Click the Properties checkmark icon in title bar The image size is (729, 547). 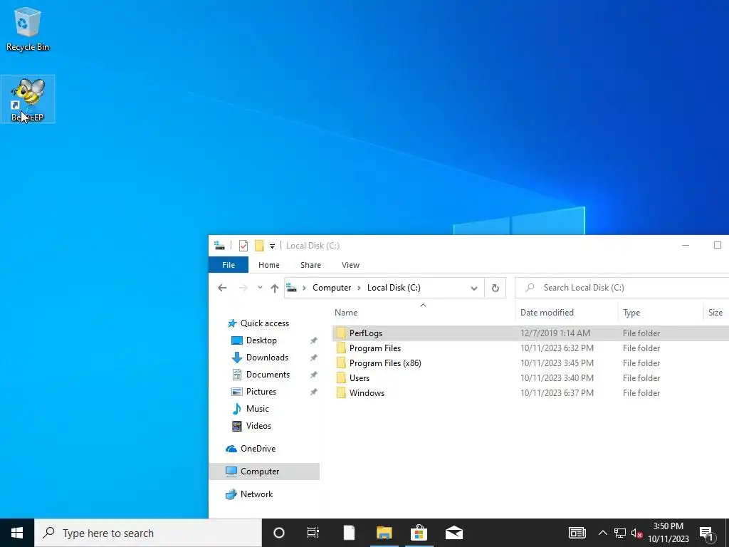(x=243, y=246)
